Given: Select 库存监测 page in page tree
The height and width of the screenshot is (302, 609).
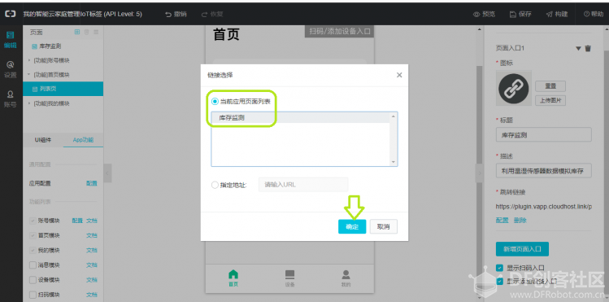Looking at the screenshot, I should tap(50, 46).
